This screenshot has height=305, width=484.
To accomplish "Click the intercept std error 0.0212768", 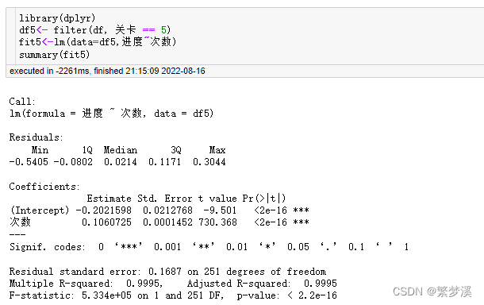I will tap(167, 210).
